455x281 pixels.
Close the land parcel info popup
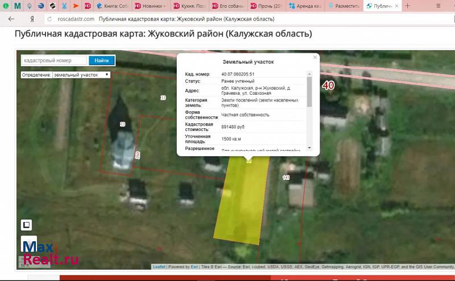point(315,57)
